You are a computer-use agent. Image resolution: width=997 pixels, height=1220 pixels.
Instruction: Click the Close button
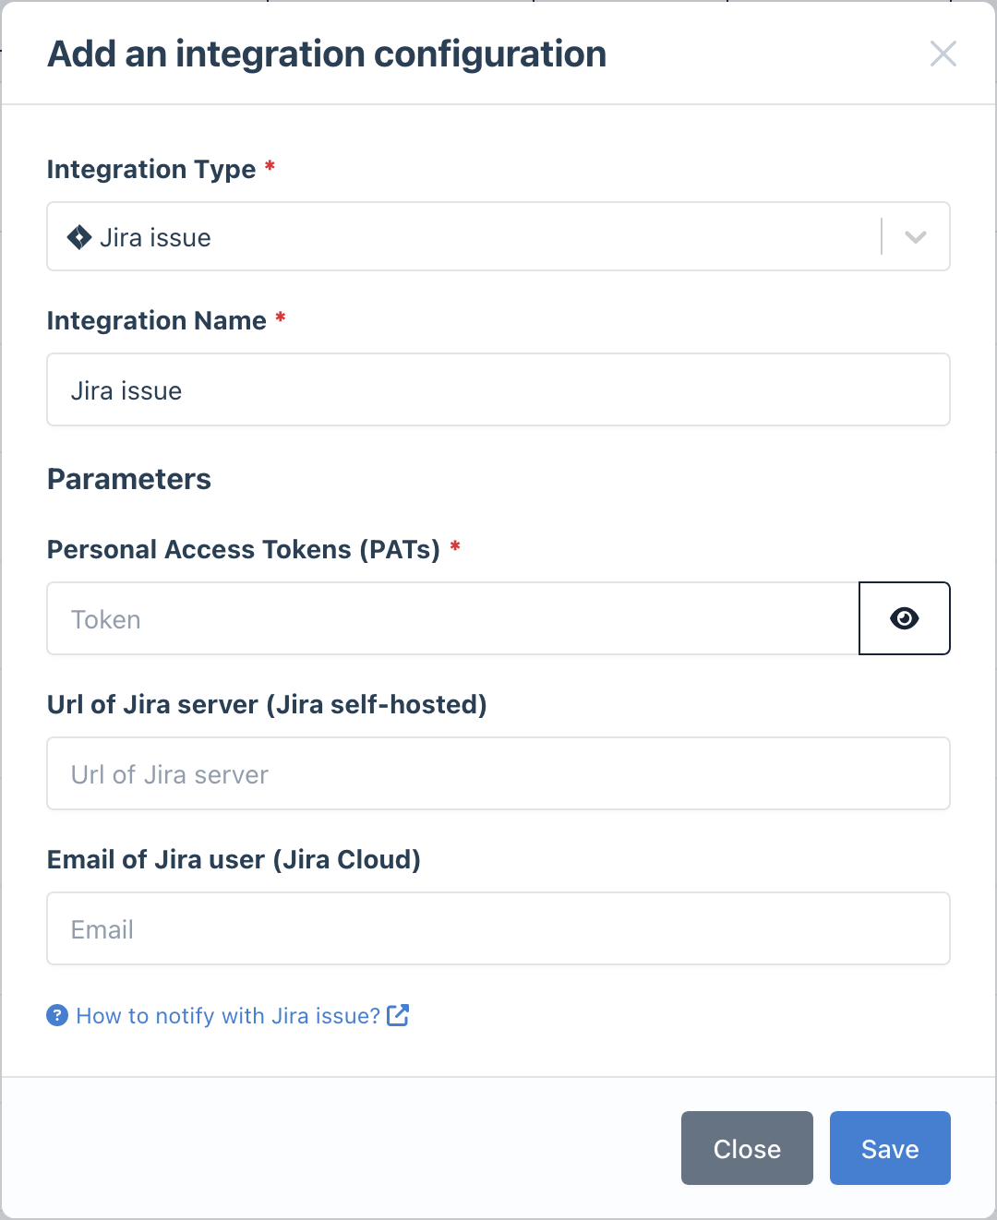click(746, 1148)
